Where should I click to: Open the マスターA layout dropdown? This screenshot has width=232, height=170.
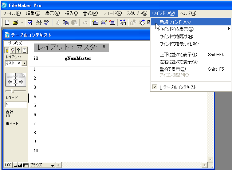[x=24, y=63]
